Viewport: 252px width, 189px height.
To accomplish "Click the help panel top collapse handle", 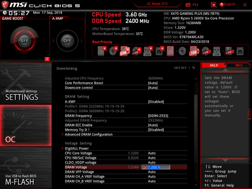I will tap(225, 70).
